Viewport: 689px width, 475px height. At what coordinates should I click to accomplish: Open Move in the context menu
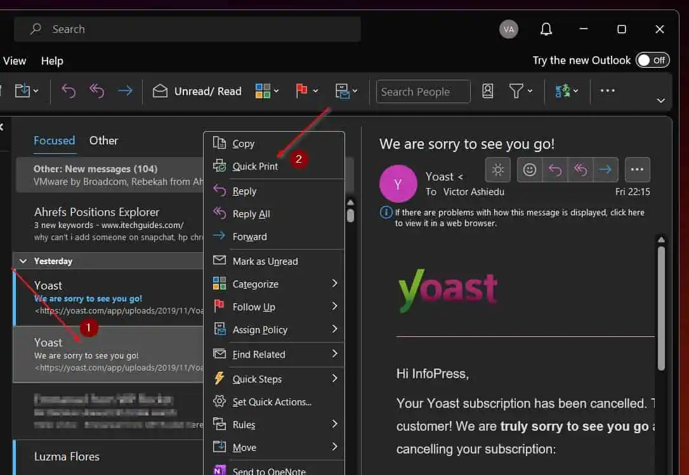pyautogui.click(x=274, y=447)
